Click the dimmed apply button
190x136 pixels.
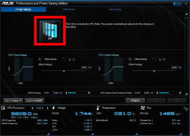click(177, 101)
